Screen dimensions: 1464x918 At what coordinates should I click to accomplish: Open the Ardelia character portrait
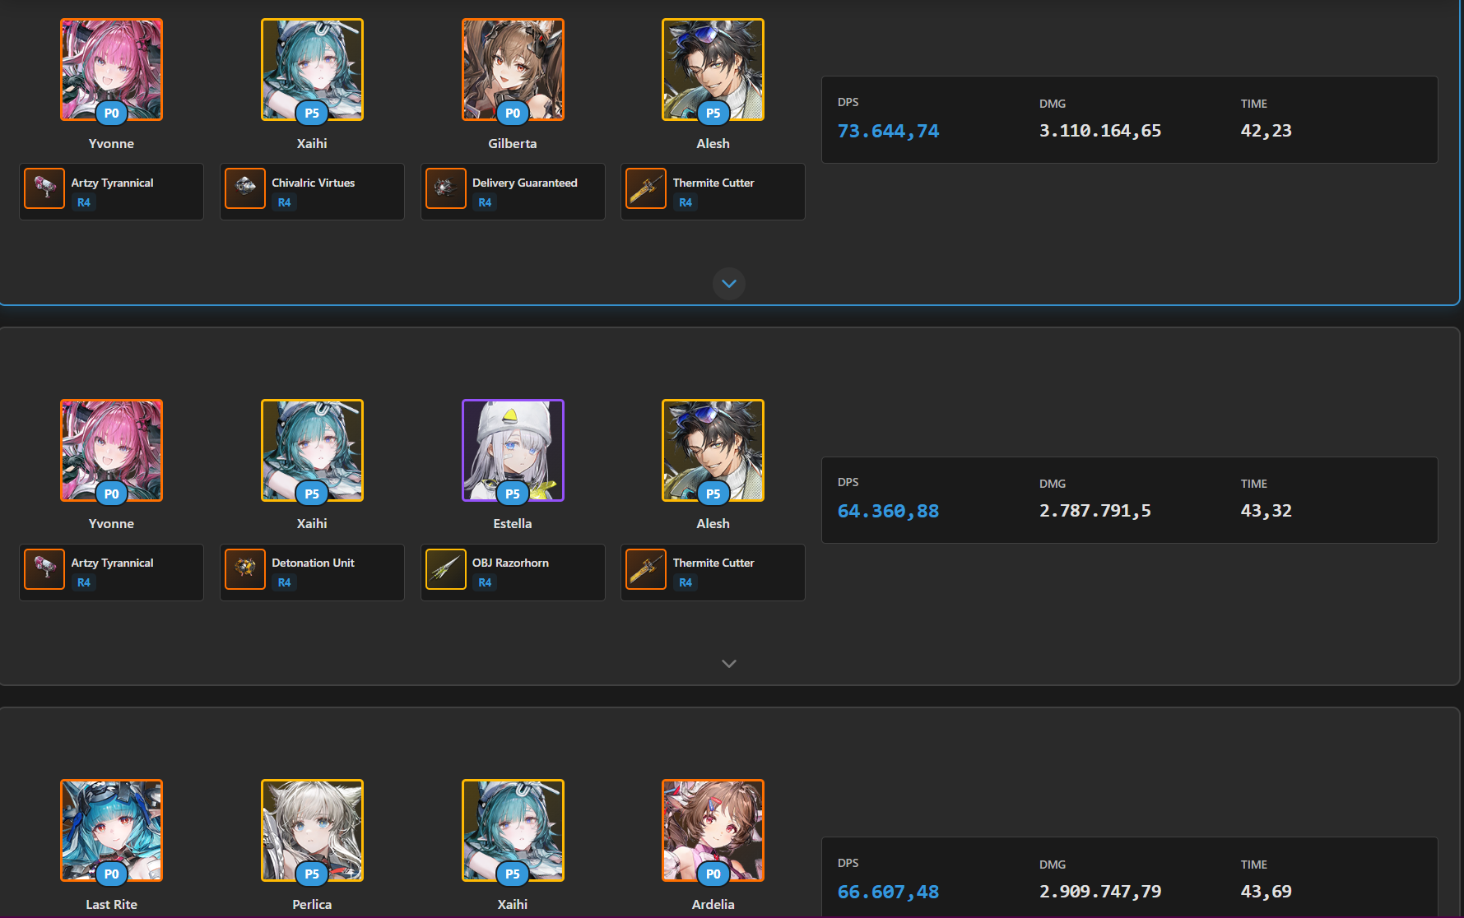(x=713, y=831)
